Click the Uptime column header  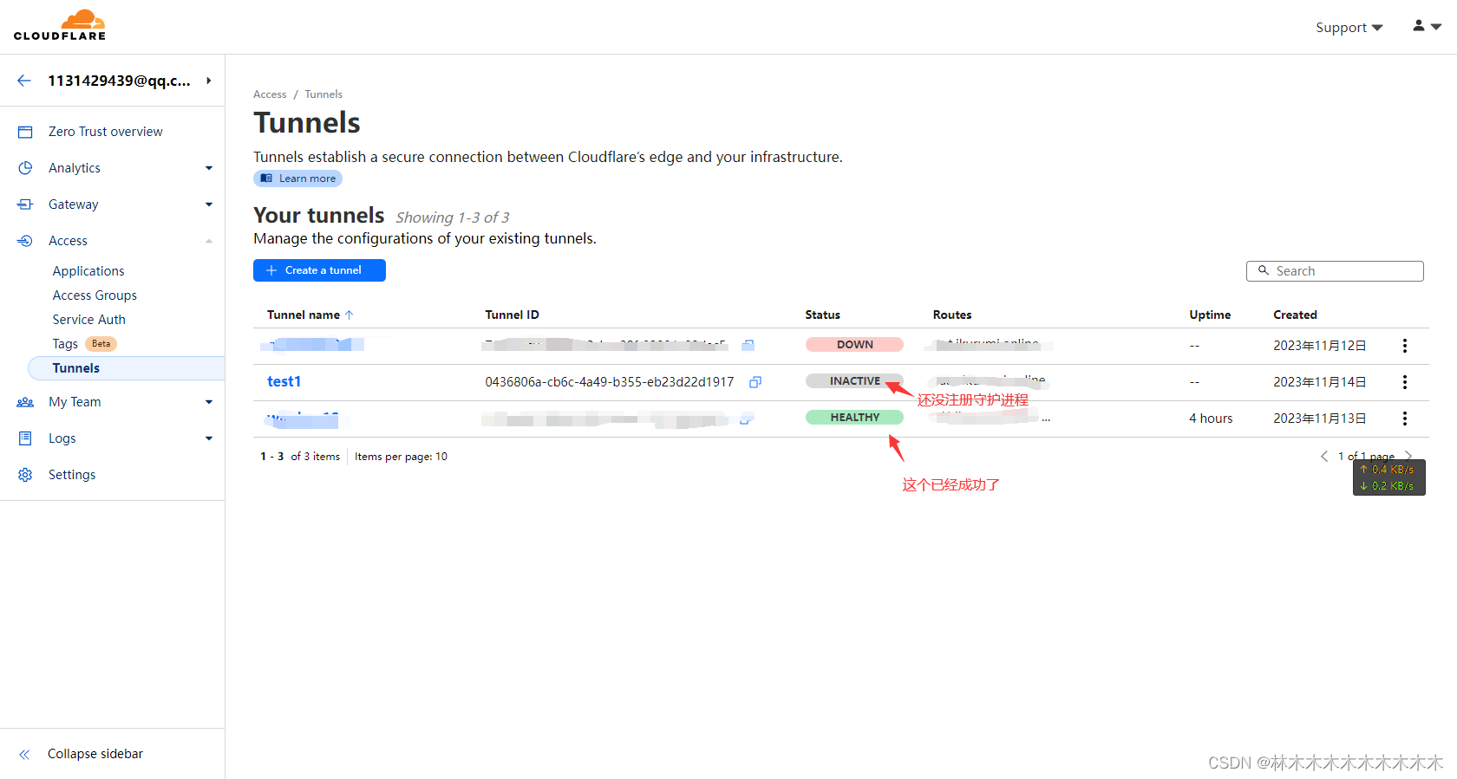[x=1210, y=315]
